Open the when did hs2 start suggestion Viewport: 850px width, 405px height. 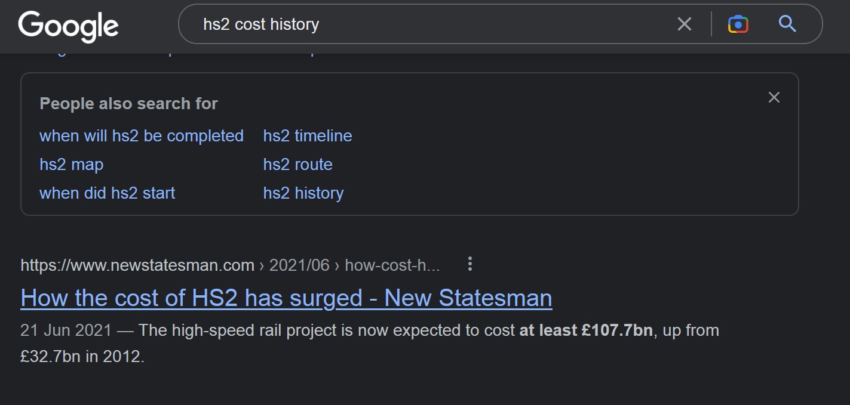108,193
